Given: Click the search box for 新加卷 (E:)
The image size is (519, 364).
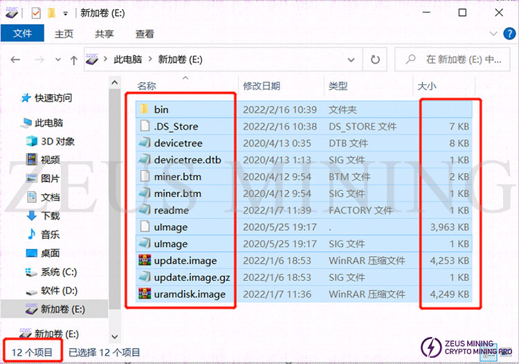Looking at the screenshot, I should tap(452, 60).
